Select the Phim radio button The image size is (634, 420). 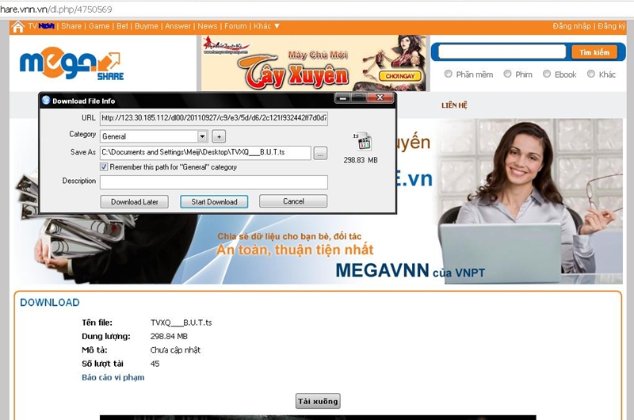pyautogui.click(x=507, y=74)
